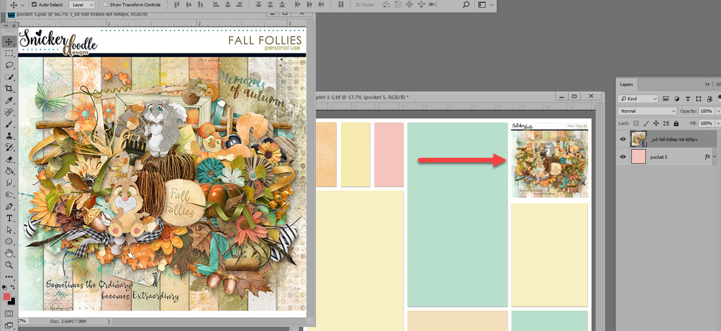Hide the _sd-fall-follies-kit-600pv layer

623,139
